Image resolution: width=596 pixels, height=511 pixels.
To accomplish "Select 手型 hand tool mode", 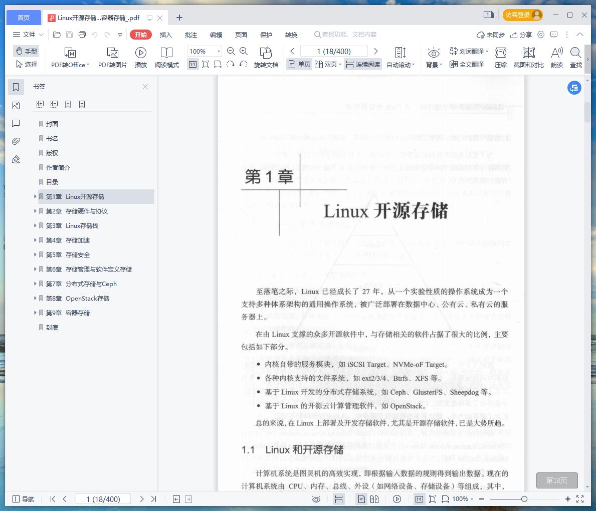I will [27, 51].
